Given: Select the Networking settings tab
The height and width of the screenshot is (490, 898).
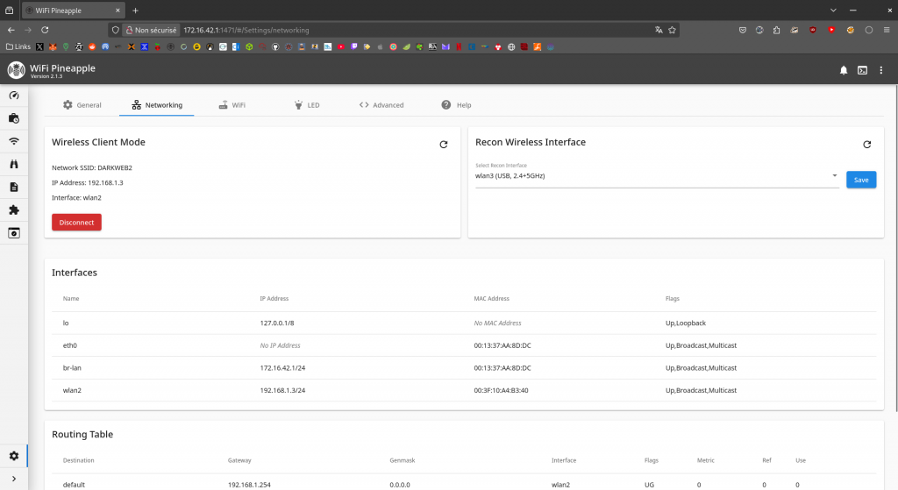Looking at the screenshot, I should pyautogui.click(x=157, y=105).
